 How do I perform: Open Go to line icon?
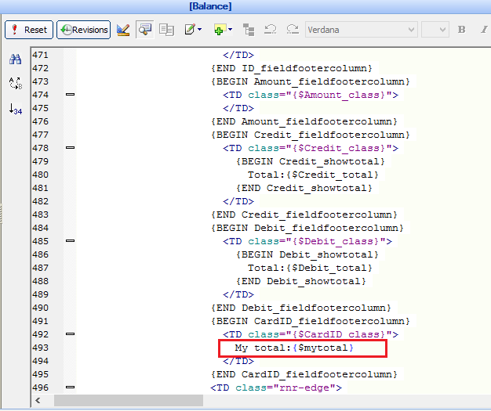(16, 109)
